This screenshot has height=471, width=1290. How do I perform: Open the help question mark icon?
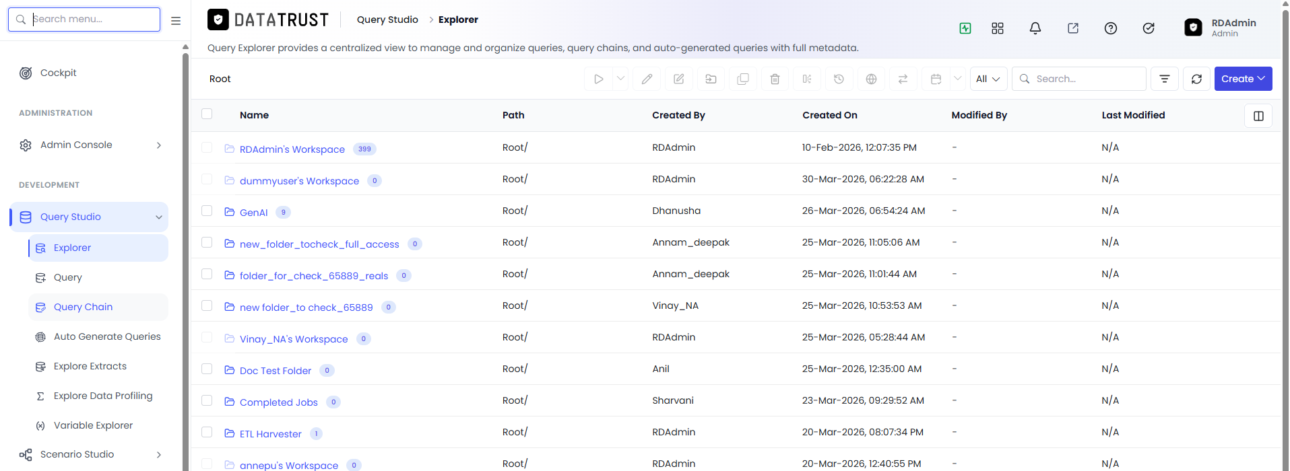click(1111, 28)
